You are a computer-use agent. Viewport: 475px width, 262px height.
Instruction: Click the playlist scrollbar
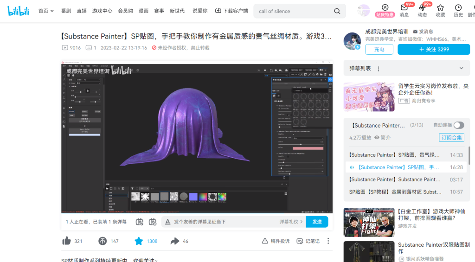coord(469,156)
